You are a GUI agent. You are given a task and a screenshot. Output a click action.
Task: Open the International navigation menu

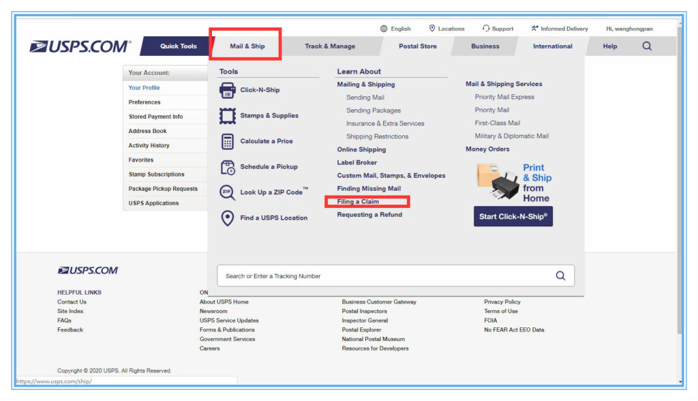552,46
